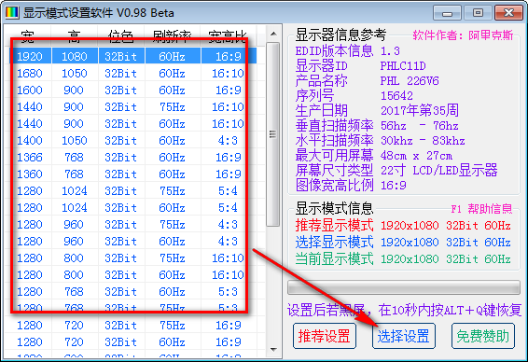Click the 软件作者 阿里克斯 author label
The height and width of the screenshot is (362, 528).
[463, 35]
